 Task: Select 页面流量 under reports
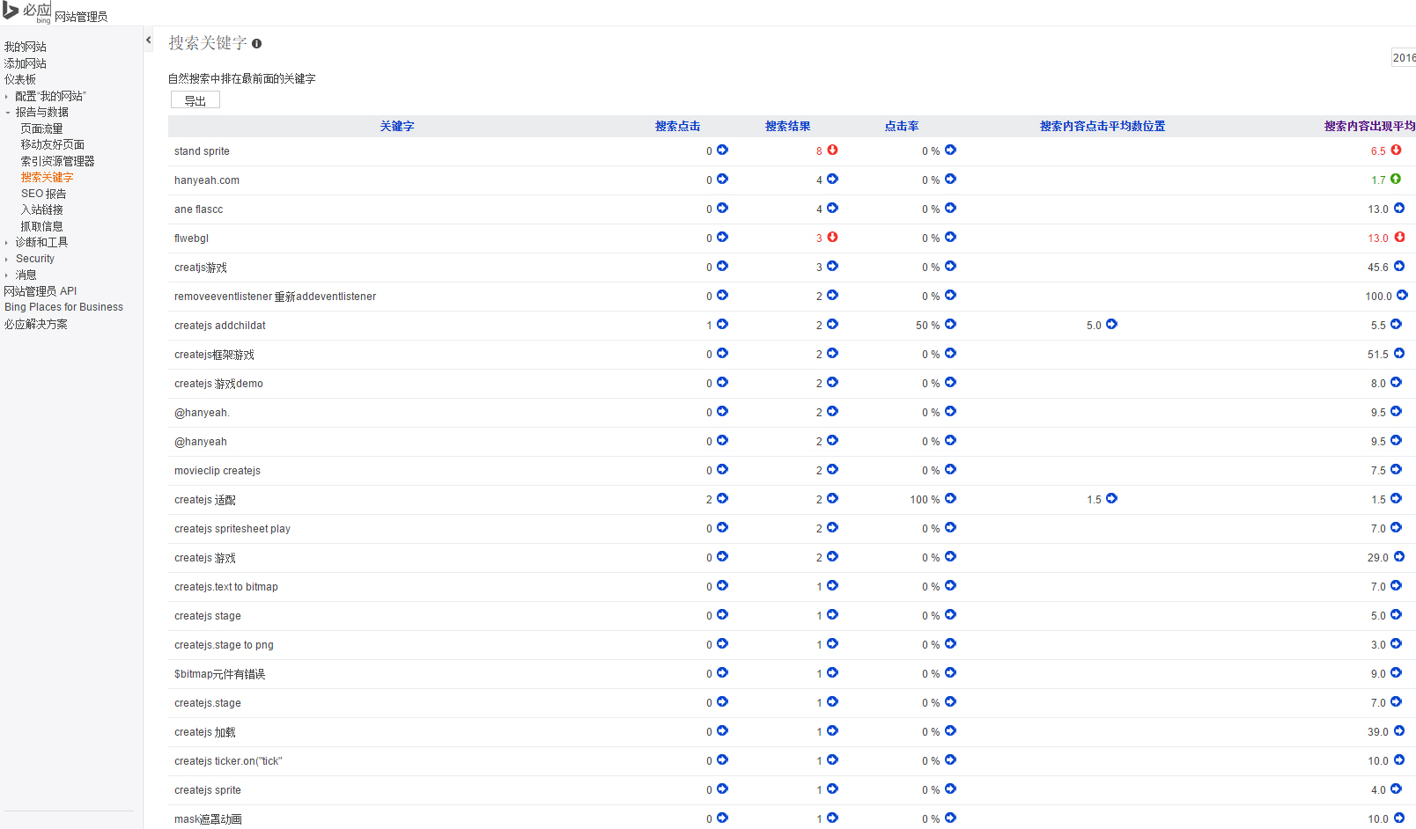point(42,128)
